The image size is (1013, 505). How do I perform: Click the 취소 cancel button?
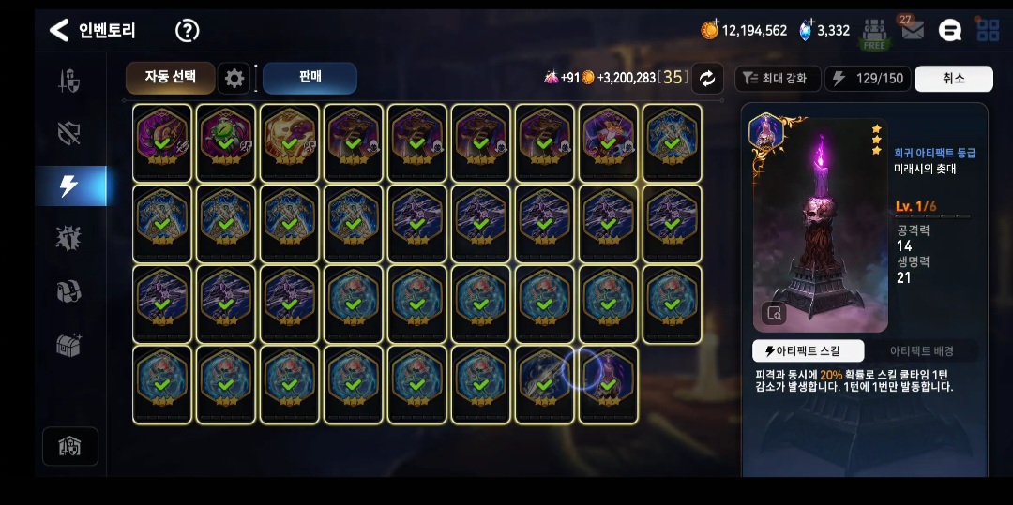click(x=954, y=79)
